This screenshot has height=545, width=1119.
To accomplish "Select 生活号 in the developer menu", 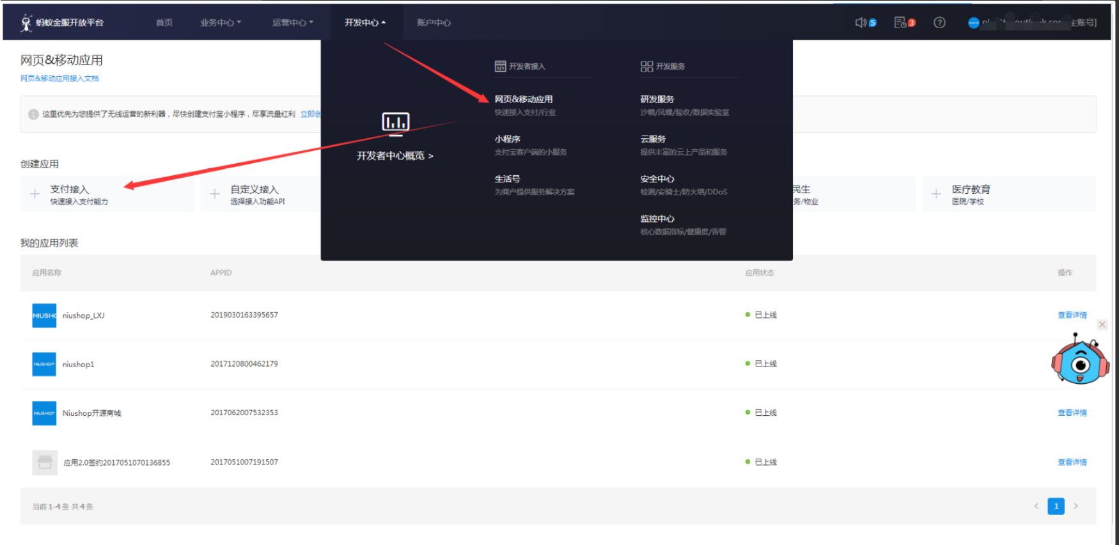I will pyautogui.click(x=508, y=179).
